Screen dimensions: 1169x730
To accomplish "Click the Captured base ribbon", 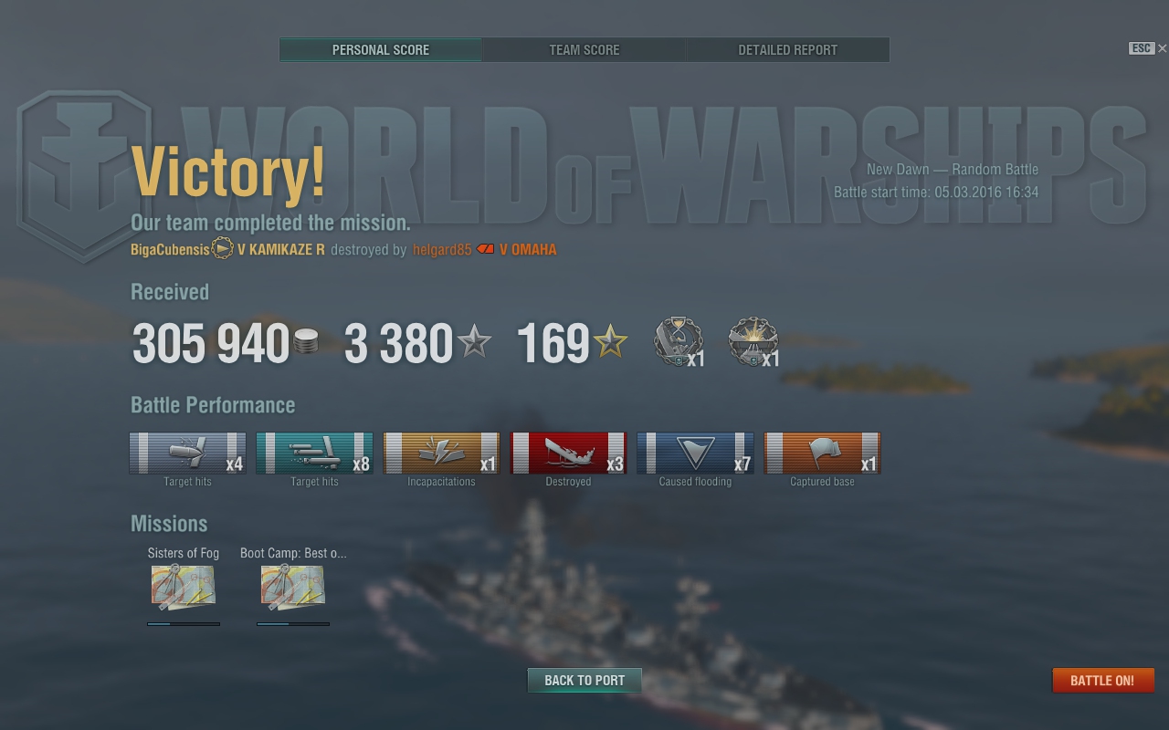I will pos(822,454).
